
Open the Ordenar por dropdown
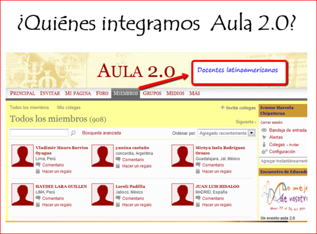click(226, 133)
